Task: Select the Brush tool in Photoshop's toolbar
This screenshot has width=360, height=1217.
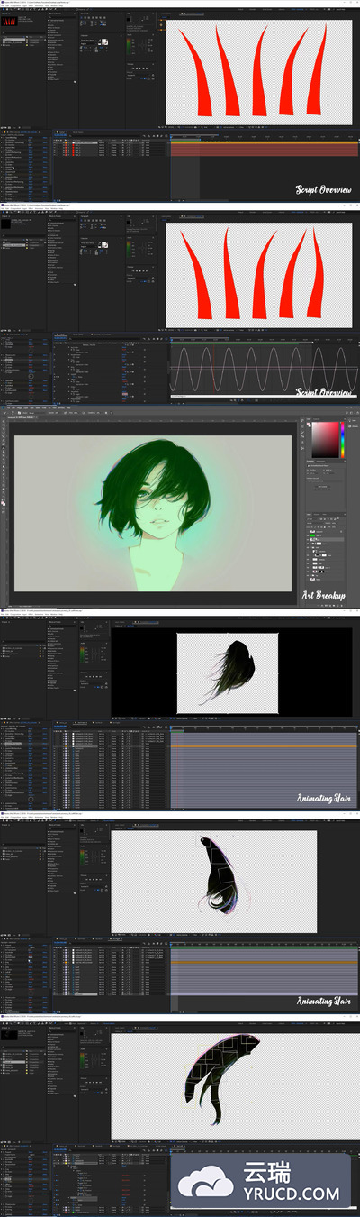Action: [4, 448]
